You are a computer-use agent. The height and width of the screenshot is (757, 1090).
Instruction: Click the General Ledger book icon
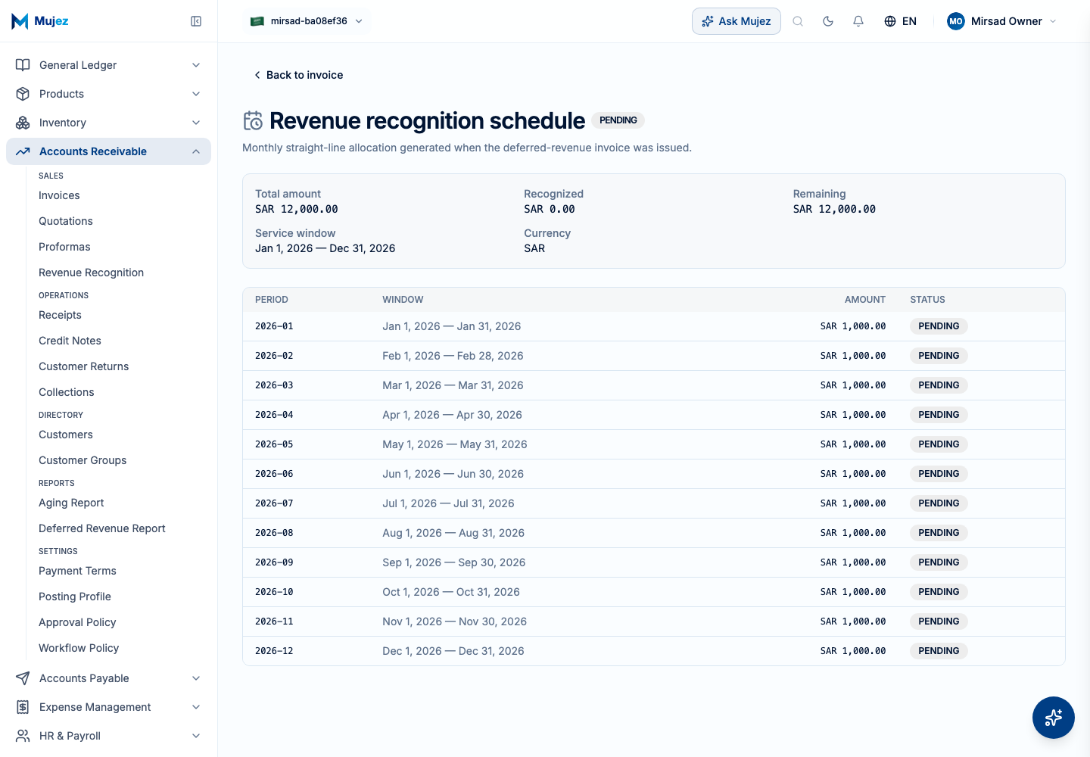[23, 65]
